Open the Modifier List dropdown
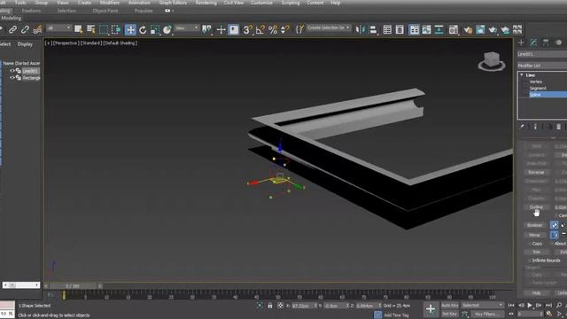This screenshot has width=567, height=319. pyautogui.click(x=542, y=66)
